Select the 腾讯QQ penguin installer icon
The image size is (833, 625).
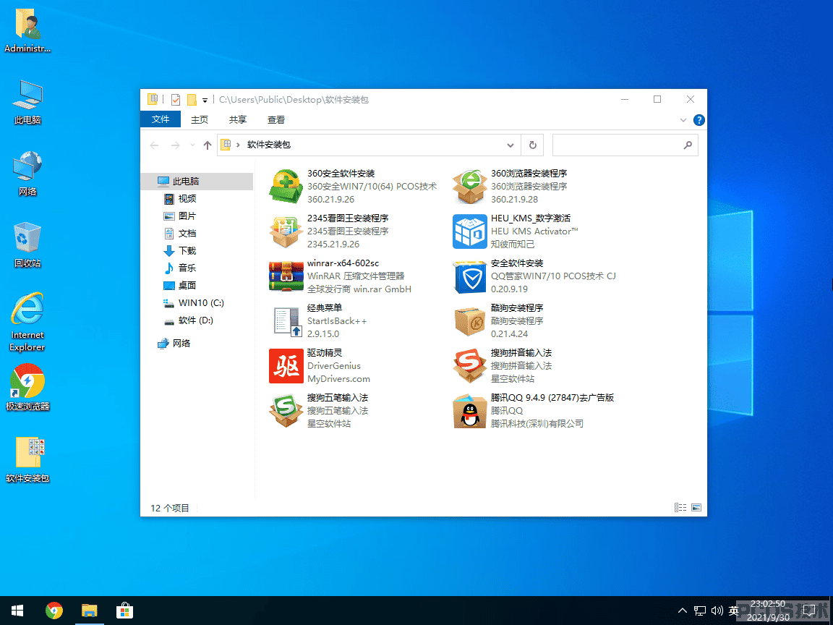click(x=469, y=411)
